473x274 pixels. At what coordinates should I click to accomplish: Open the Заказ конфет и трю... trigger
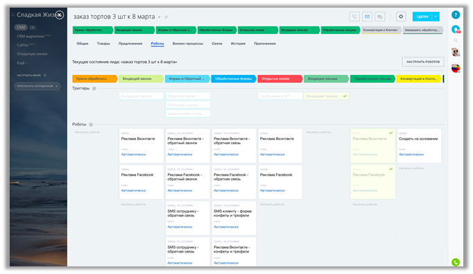click(188, 114)
